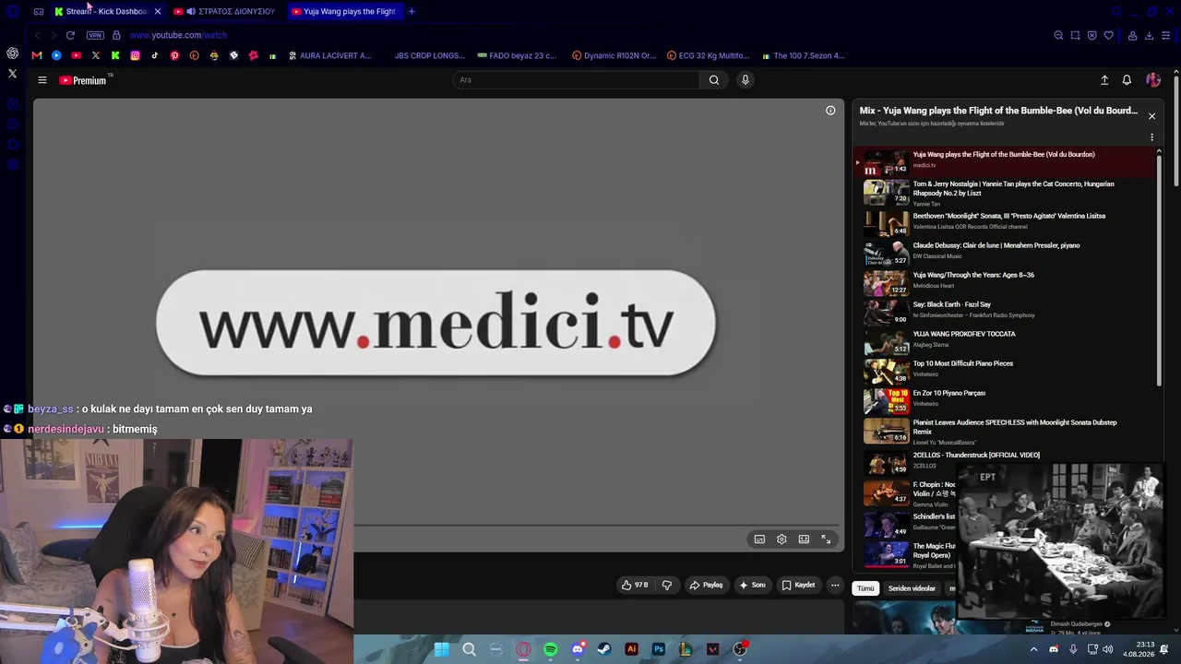Show video info with the player info icon
The image size is (1181, 664).
[x=830, y=111]
